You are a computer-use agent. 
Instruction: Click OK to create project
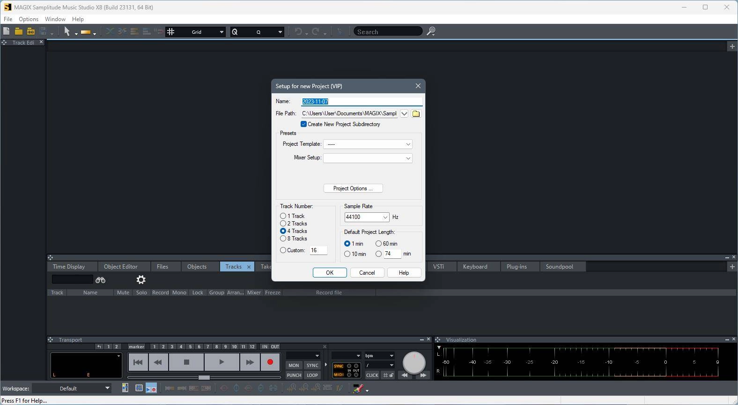point(330,273)
